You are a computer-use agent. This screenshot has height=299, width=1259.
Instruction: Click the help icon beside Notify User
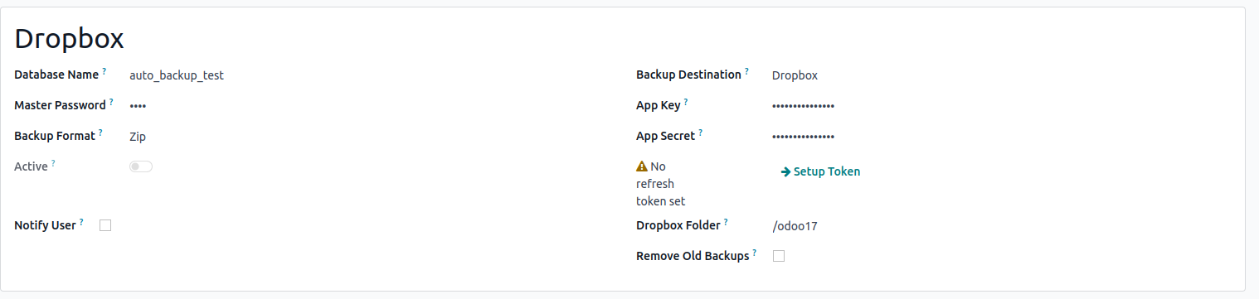(81, 222)
